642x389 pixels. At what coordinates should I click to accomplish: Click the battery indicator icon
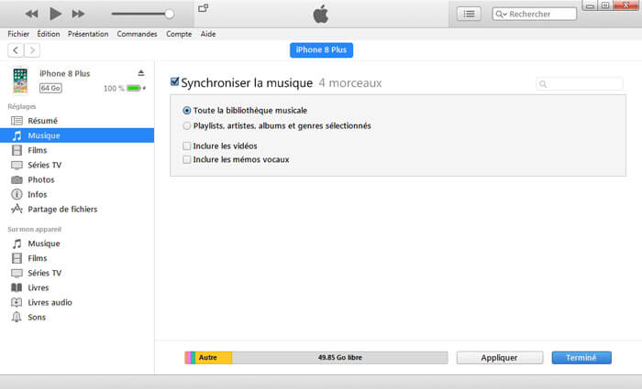point(136,88)
